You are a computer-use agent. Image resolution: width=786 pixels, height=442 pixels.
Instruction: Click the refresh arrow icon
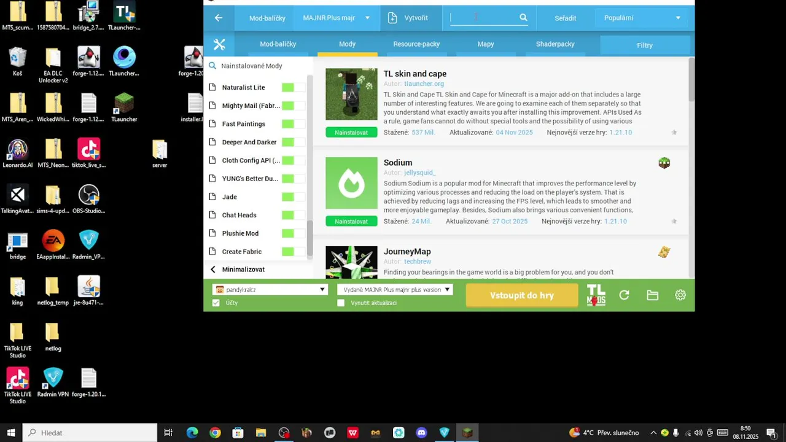pos(624,295)
